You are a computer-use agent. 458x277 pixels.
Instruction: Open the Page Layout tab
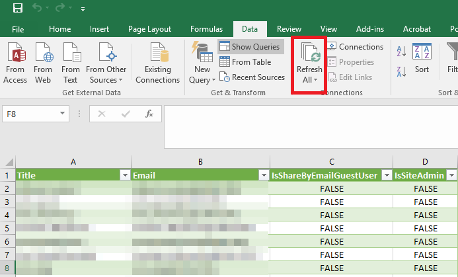coord(150,29)
